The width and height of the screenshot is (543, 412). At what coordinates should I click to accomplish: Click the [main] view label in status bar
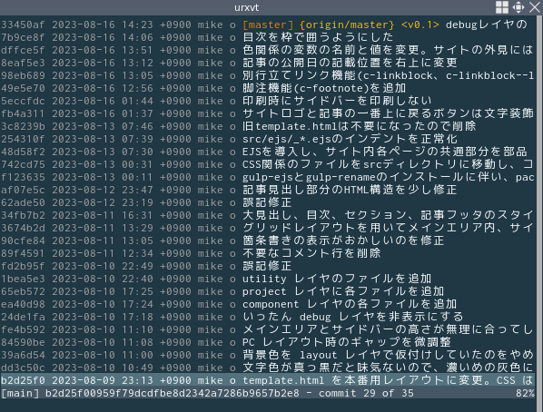click(20, 393)
